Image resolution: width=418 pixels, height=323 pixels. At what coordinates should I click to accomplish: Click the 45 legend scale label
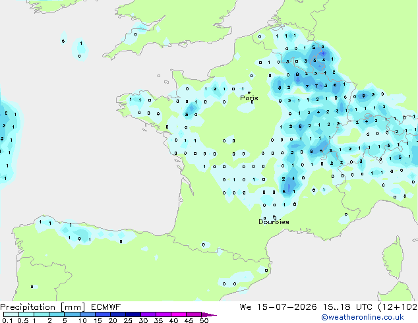189,320
